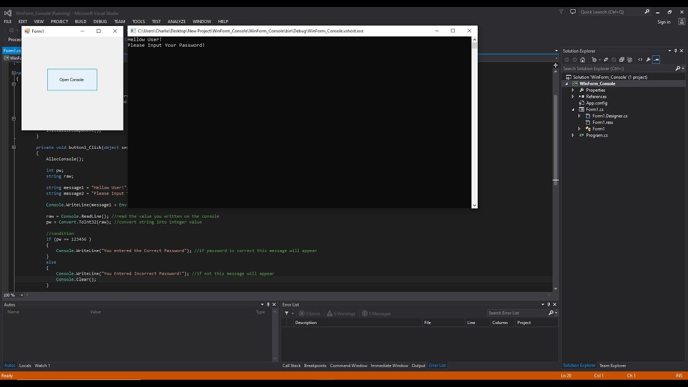The image size is (688, 387).
Task: Close the Autos panel
Action: tap(275, 305)
